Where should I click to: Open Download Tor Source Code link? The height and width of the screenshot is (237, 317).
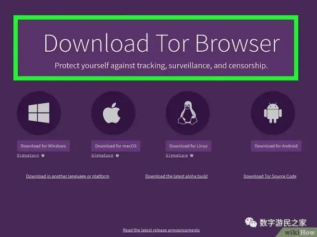pyautogui.click(x=270, y=176)
